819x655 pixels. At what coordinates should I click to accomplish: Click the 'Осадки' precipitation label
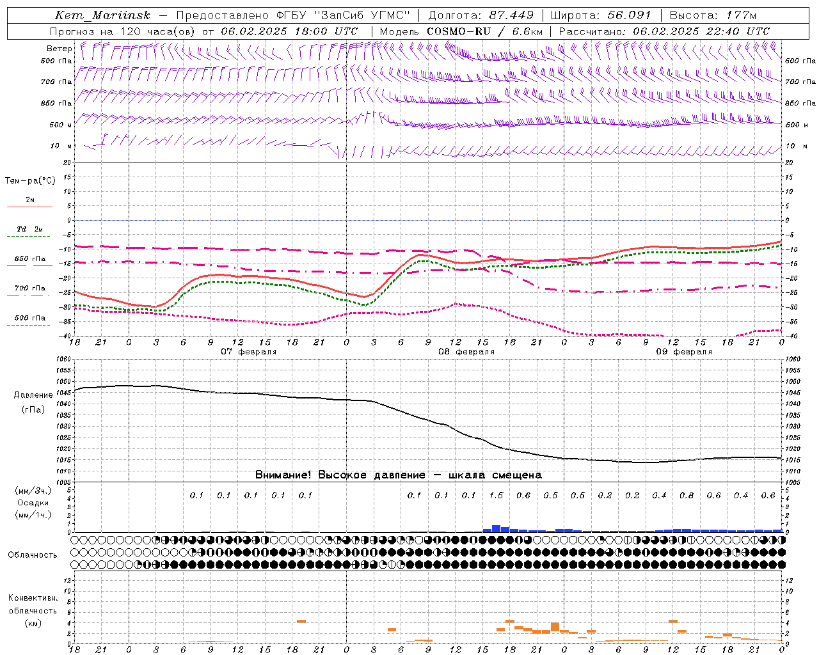(x=33, y=503)
